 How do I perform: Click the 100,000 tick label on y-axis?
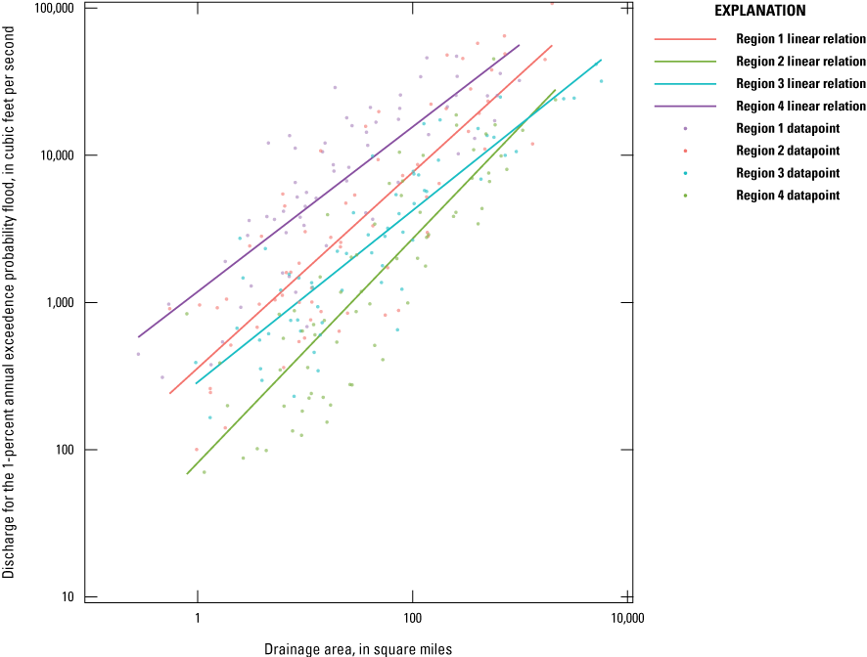point(57,8)
